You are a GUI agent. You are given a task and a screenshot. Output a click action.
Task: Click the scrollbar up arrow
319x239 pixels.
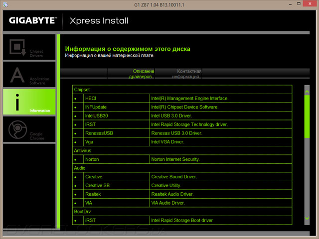pos(307,92)
